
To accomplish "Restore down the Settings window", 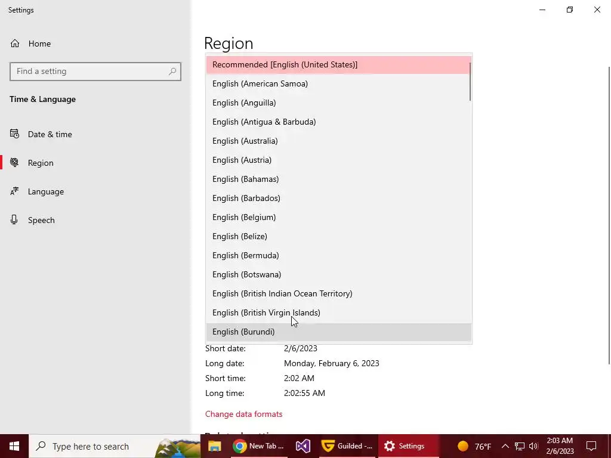I will [570, 10].
